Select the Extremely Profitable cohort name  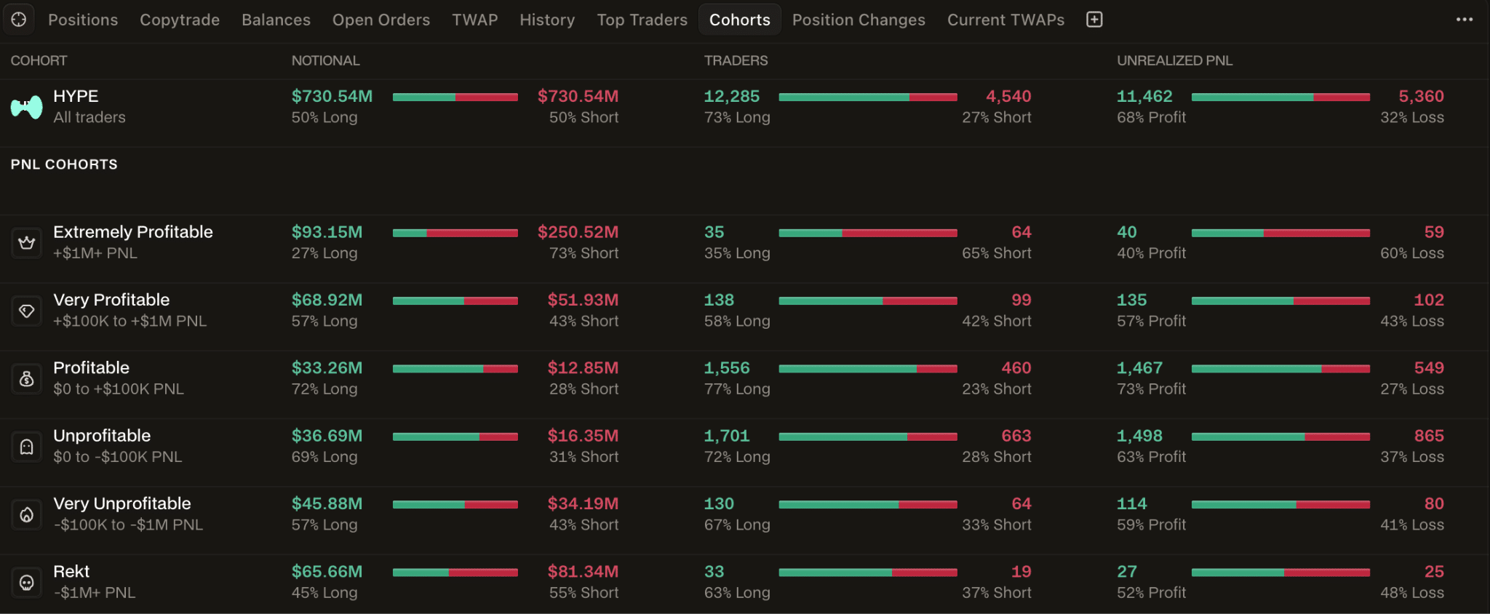[x=133, y=232]
